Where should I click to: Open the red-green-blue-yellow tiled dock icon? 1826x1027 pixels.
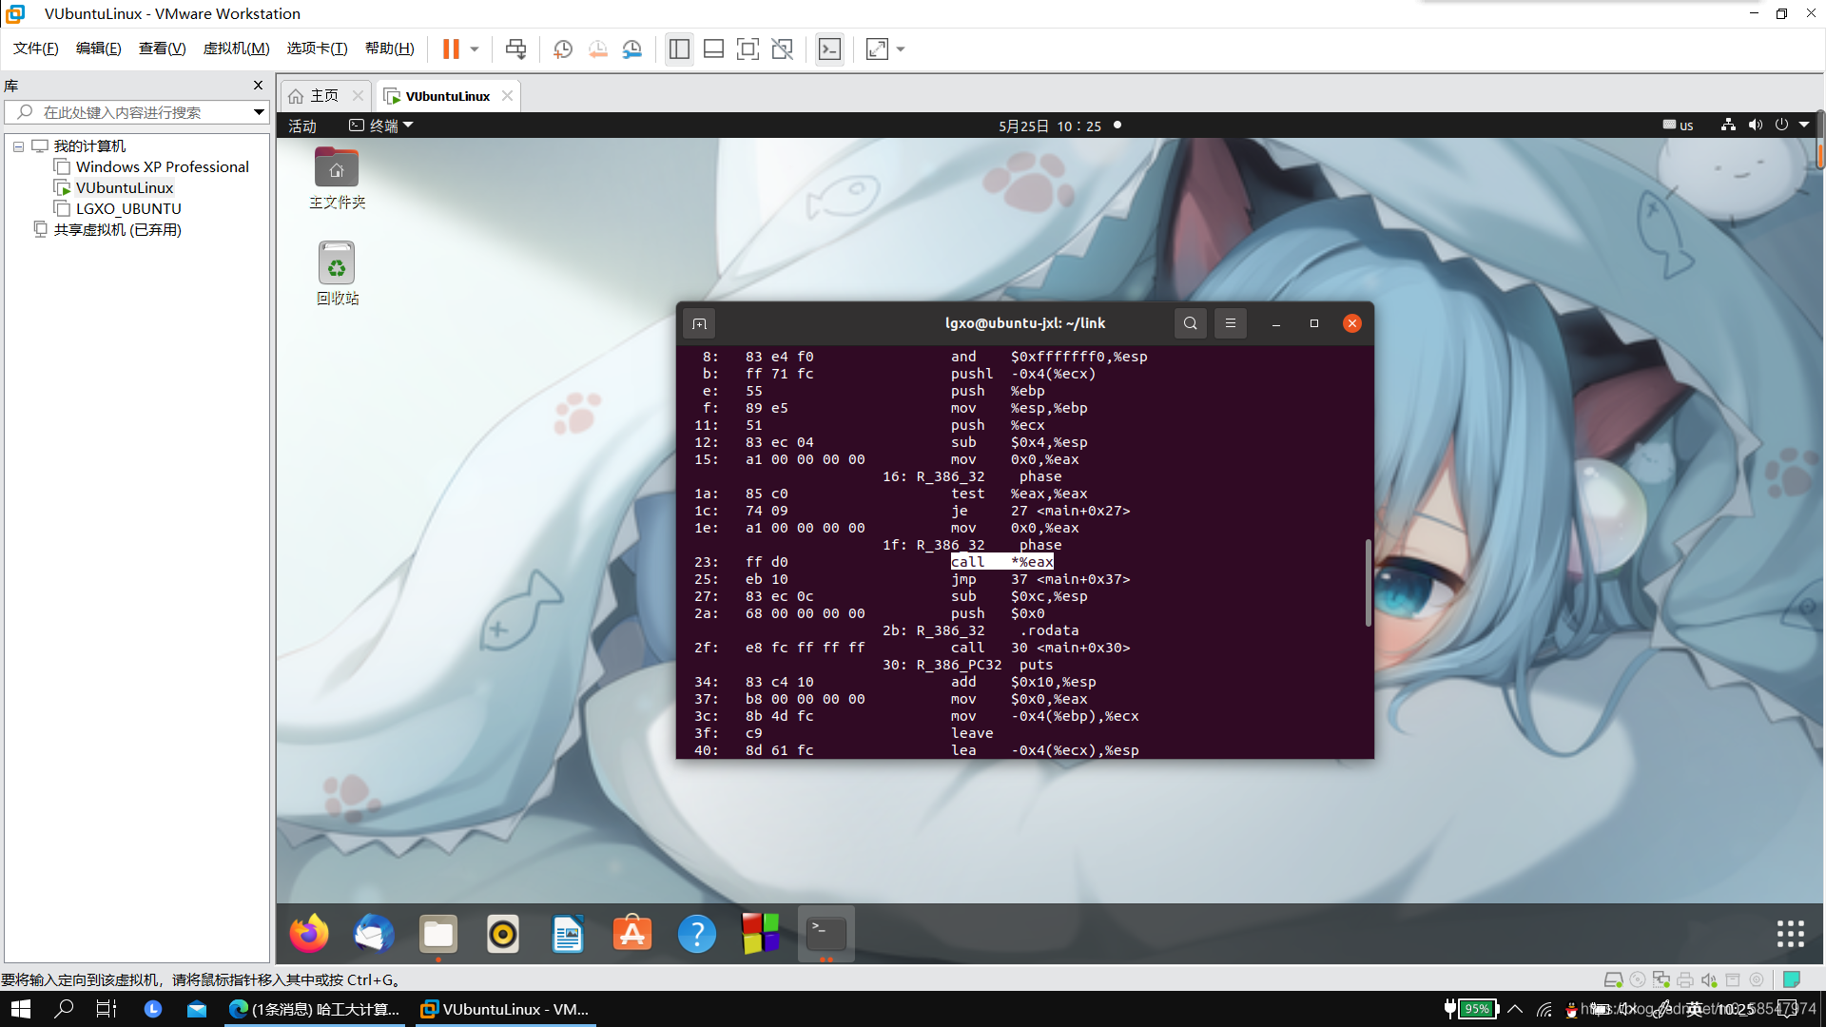click(761, 934)
